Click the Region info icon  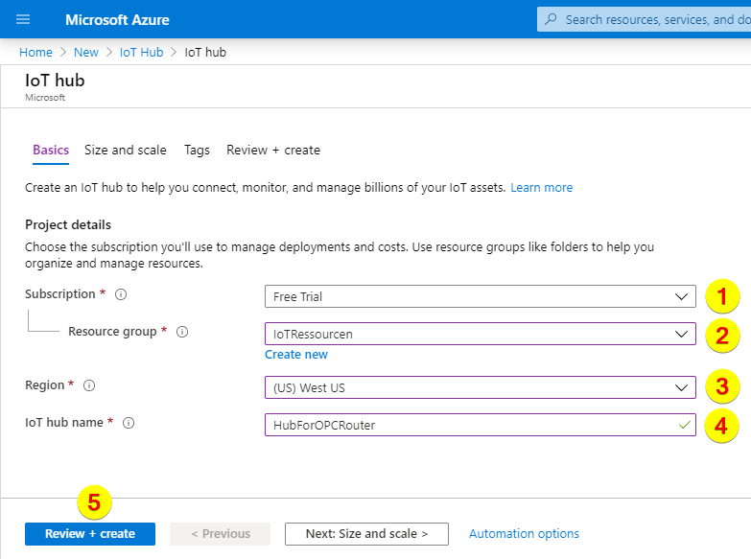[x=89, y=386]
